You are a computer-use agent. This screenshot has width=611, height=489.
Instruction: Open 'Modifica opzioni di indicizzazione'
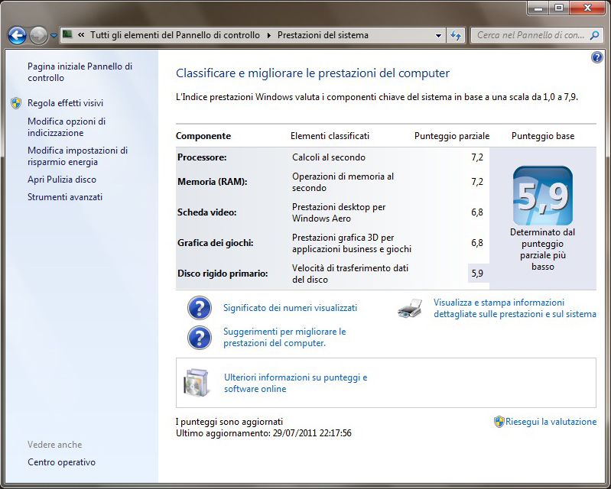[67, 127]
